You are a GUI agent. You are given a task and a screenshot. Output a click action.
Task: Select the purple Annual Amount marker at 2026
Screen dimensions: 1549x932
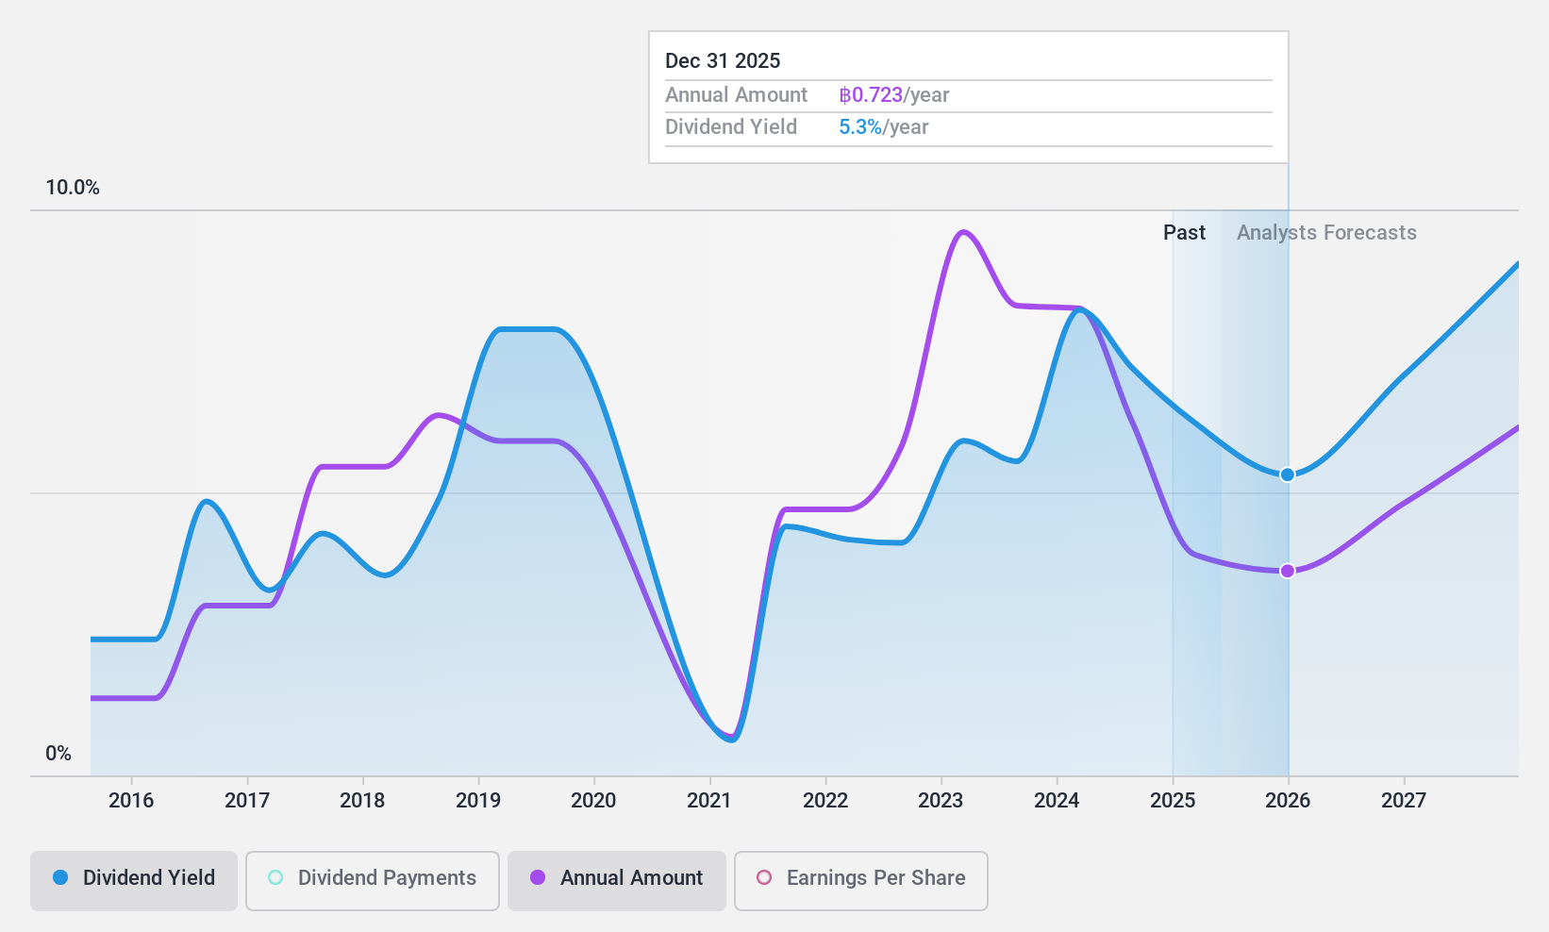[x=1288, y=571]
